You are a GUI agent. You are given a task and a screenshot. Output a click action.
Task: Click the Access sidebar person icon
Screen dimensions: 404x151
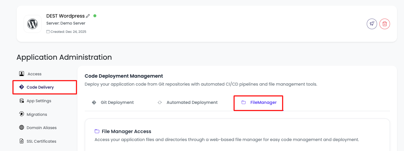pyautogui.click(x=22, y=74)
